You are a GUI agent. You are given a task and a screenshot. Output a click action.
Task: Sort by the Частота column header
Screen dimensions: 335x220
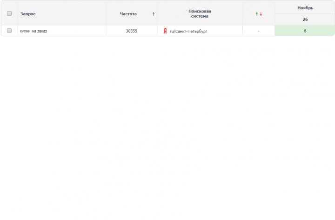tap(128, 14)
